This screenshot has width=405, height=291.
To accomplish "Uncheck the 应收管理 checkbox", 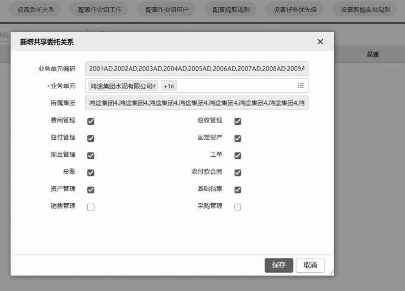I will [x=238, y=121].
